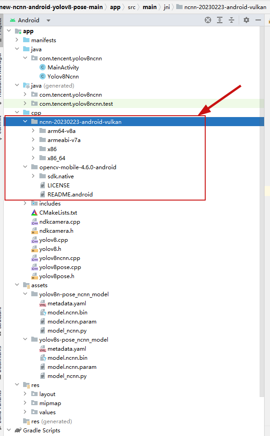Collapse Gradle Scripts node

(9, 430)
